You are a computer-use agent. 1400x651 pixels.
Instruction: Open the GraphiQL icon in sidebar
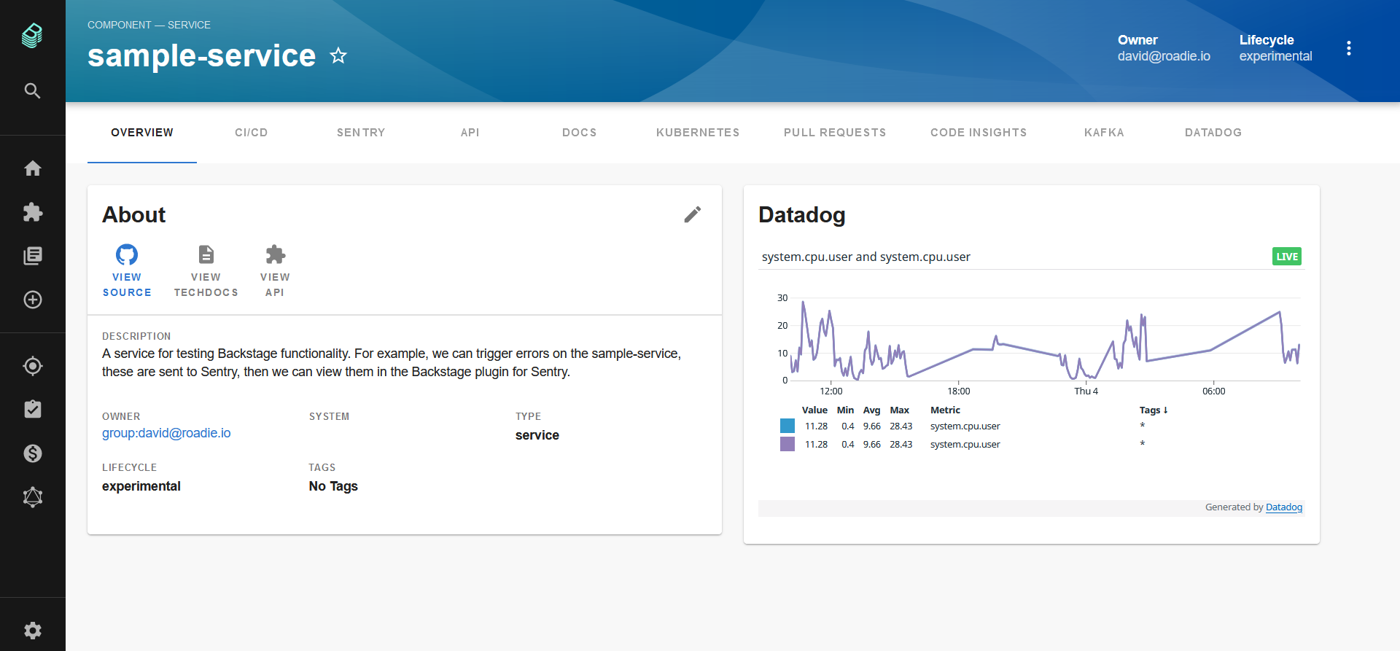pos(32,497)
